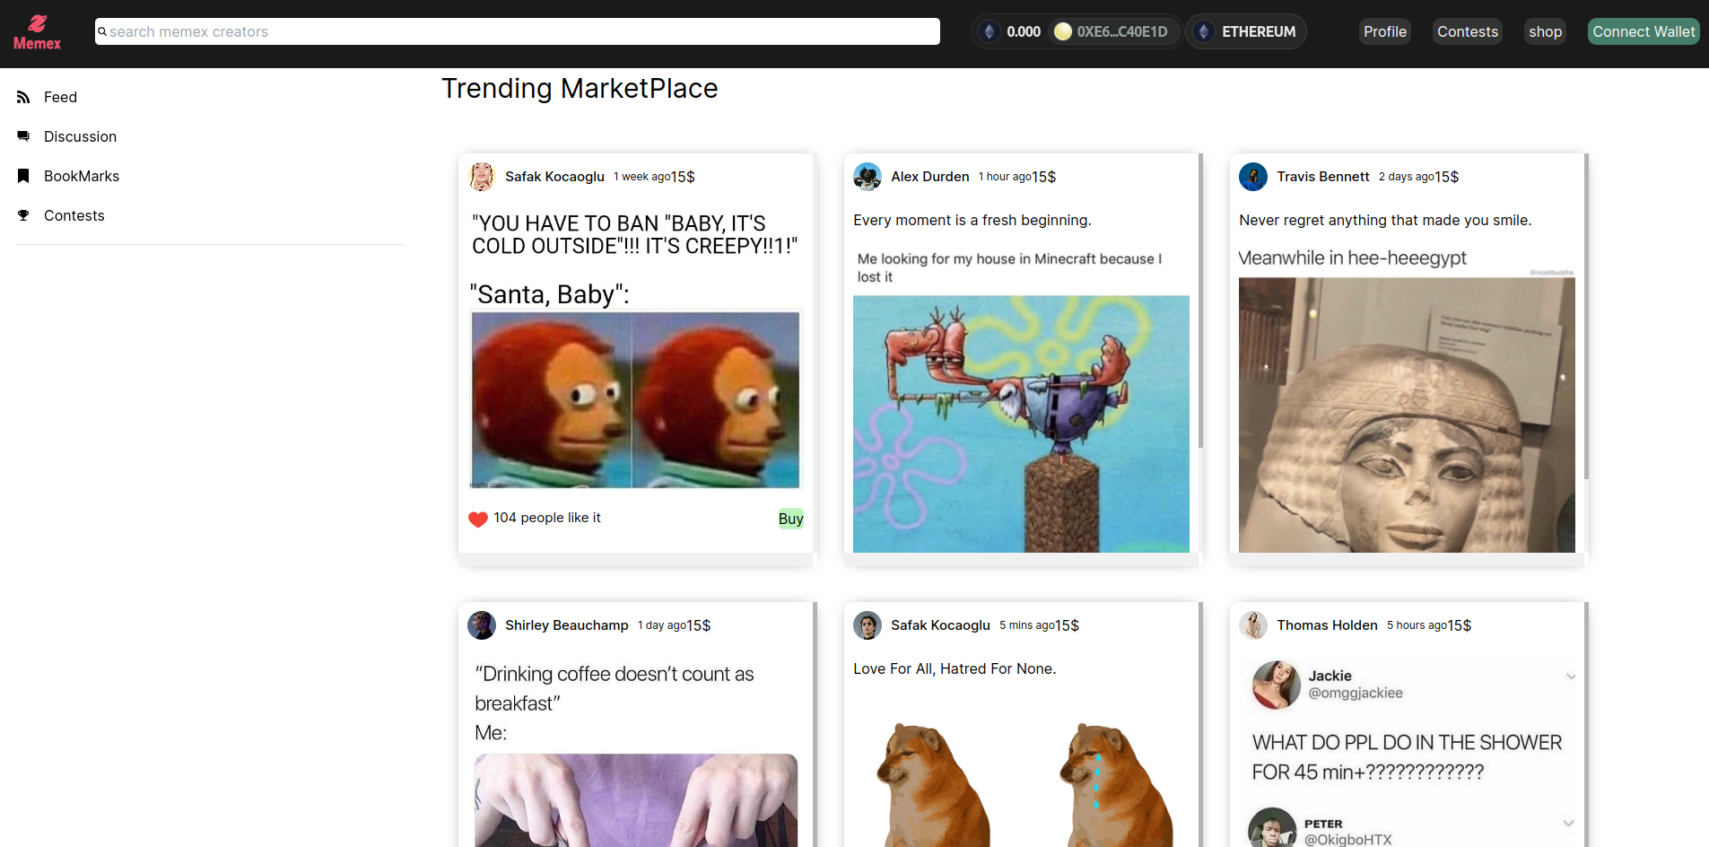1709x847 pixels.
Task: Click the Ethereum diamond icon beside 0.000 balance
Action: pos(990,31)
